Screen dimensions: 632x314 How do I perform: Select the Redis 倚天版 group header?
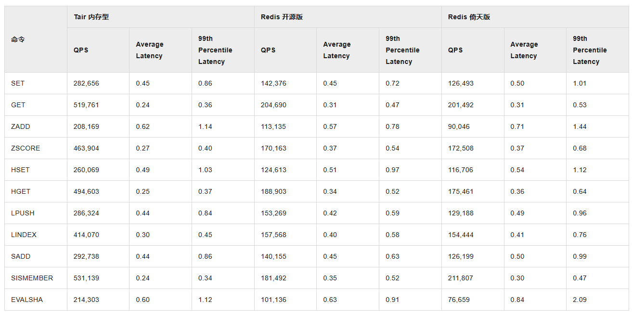coord(469,17)
